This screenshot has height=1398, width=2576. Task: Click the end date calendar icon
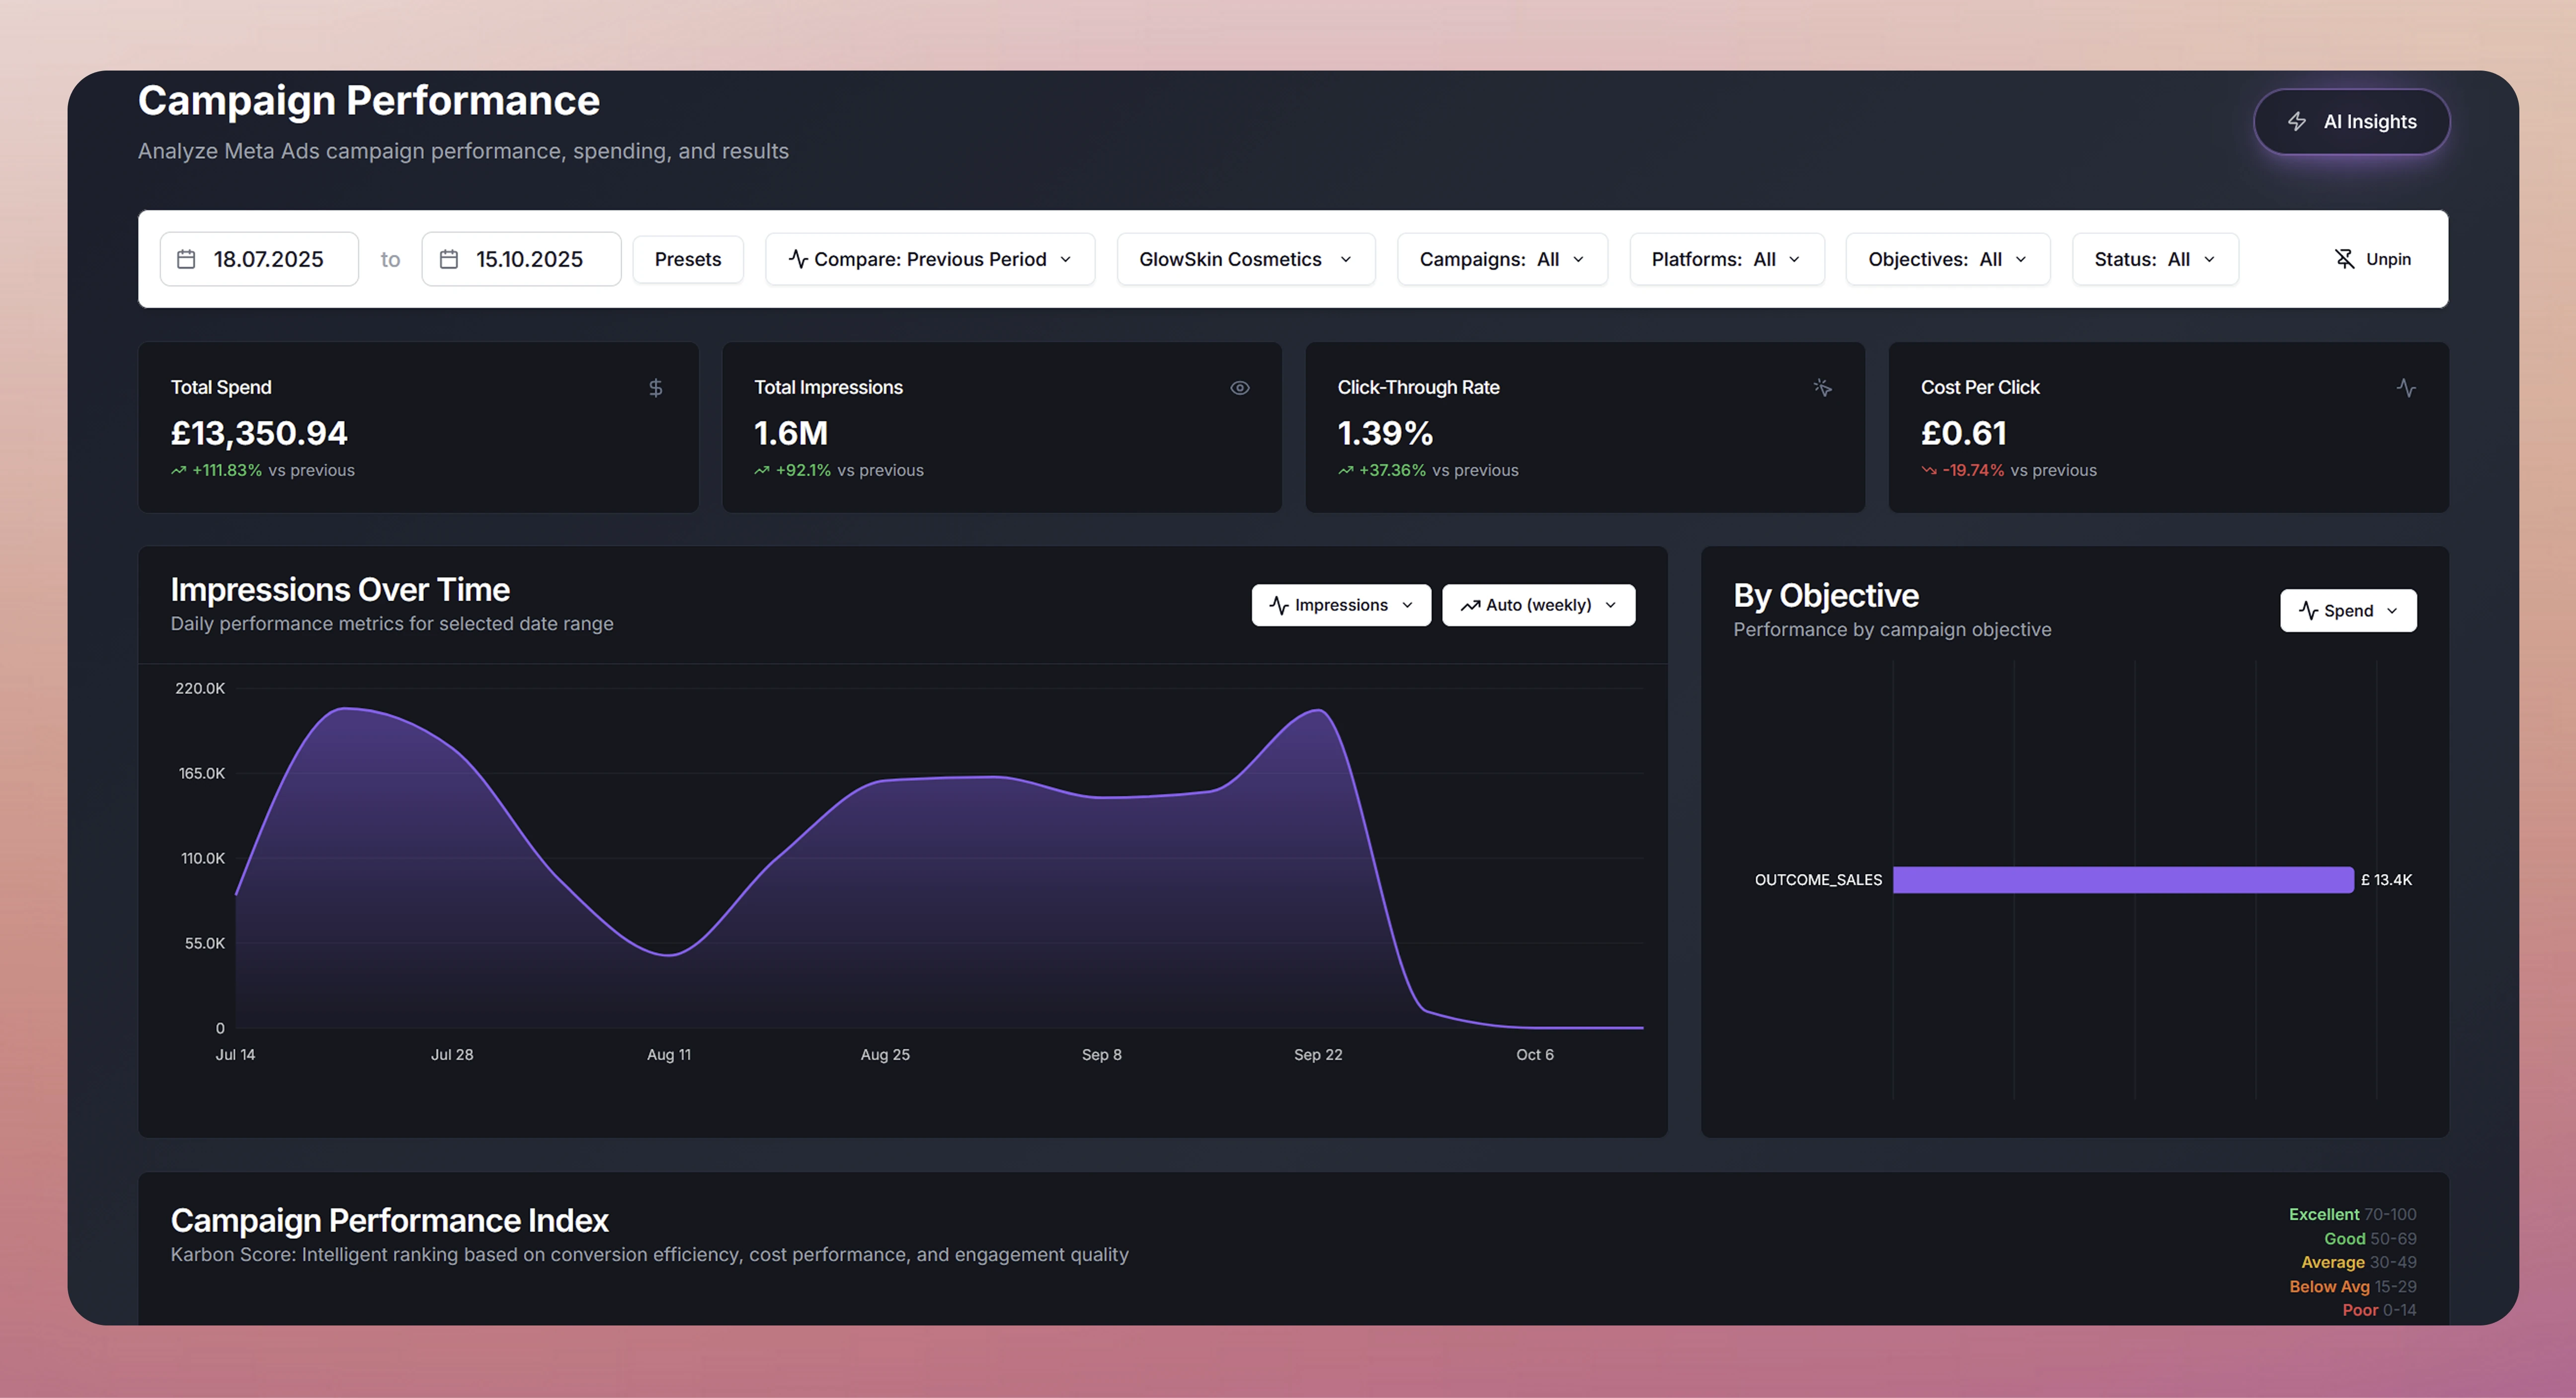click(449, 259)
